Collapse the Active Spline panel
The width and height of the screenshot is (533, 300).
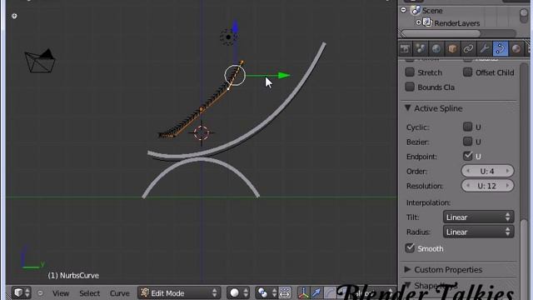(x=407, y=107)
